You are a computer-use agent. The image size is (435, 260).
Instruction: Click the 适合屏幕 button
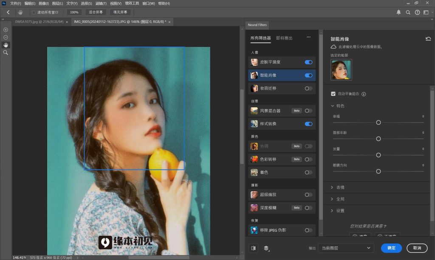96,12
